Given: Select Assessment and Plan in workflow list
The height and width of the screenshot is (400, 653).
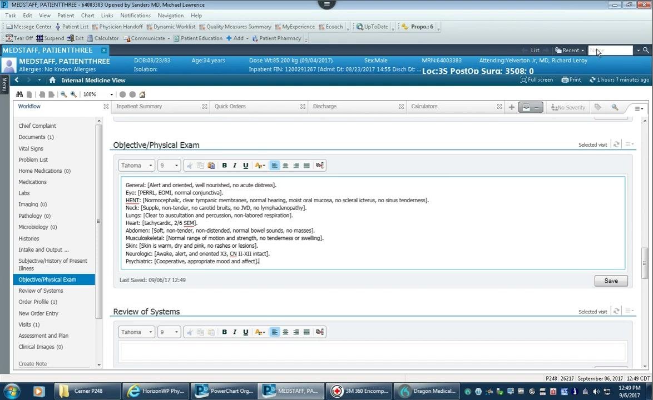Looking at the screenshot, I should click(x=43, y=336).
